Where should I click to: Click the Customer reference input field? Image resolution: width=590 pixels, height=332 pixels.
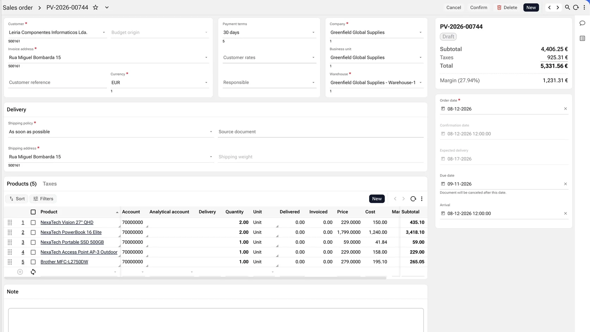[x=57, y=83]
